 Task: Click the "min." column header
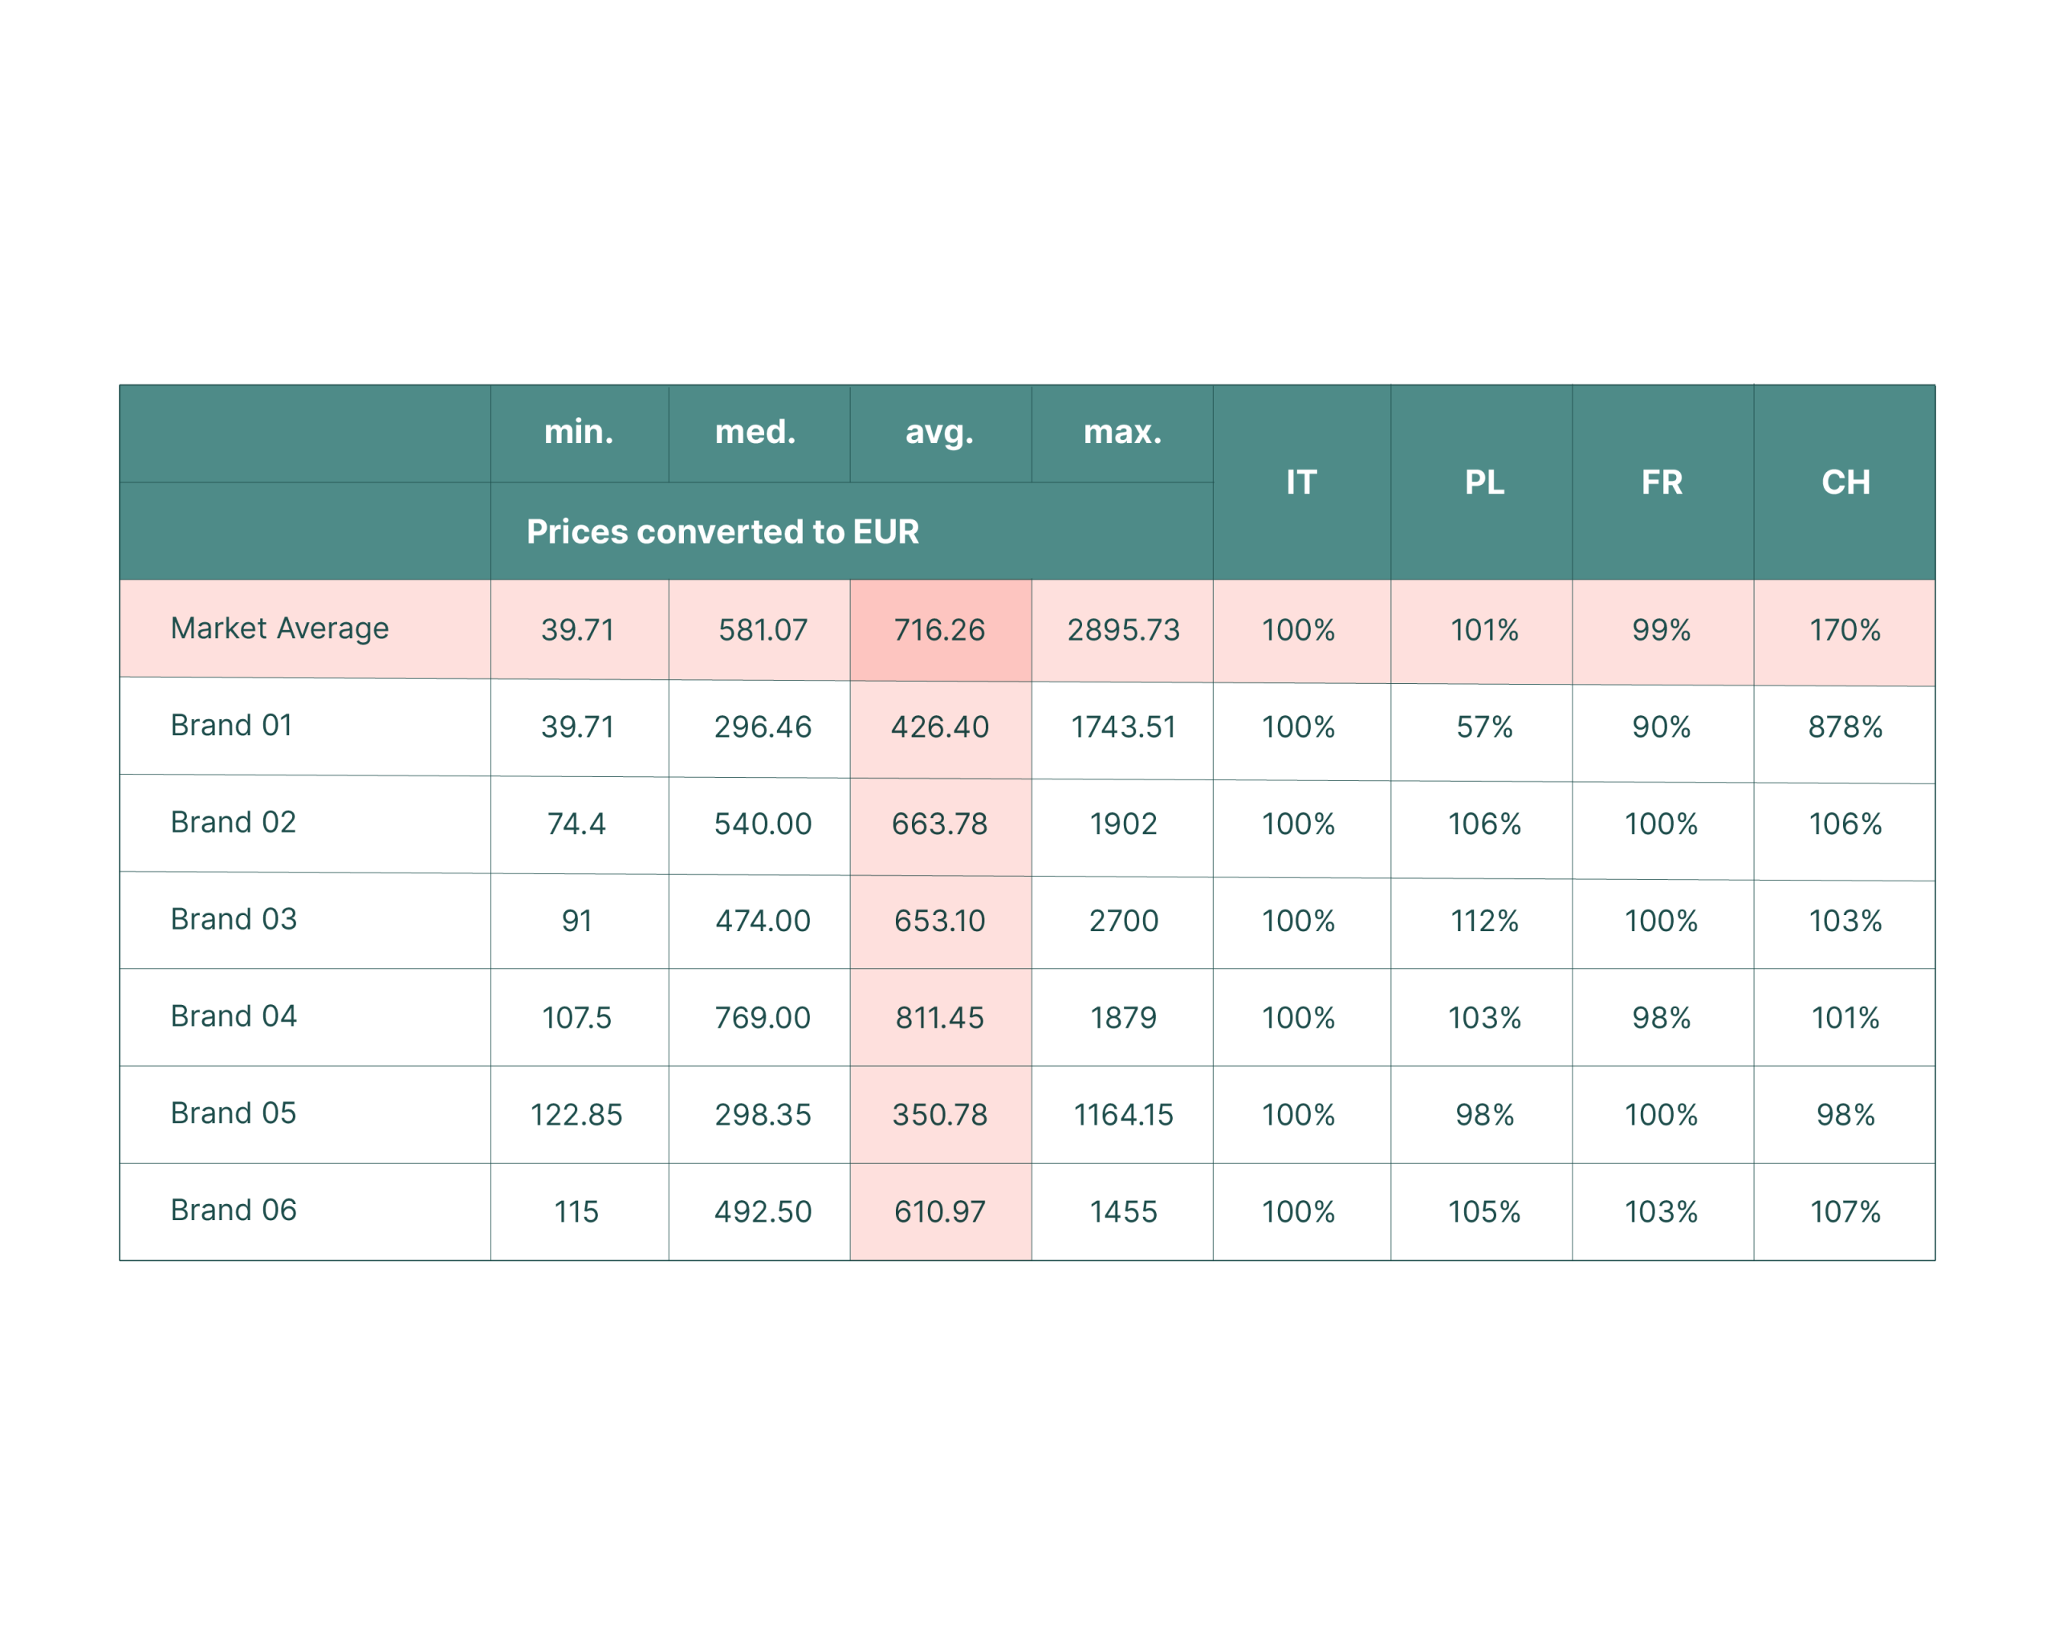pos(579,433)
